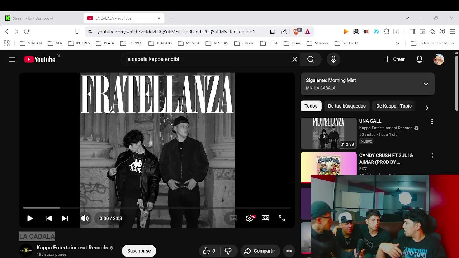Mute the player volume
The image size is (459, 258).
tap(85, 218)
